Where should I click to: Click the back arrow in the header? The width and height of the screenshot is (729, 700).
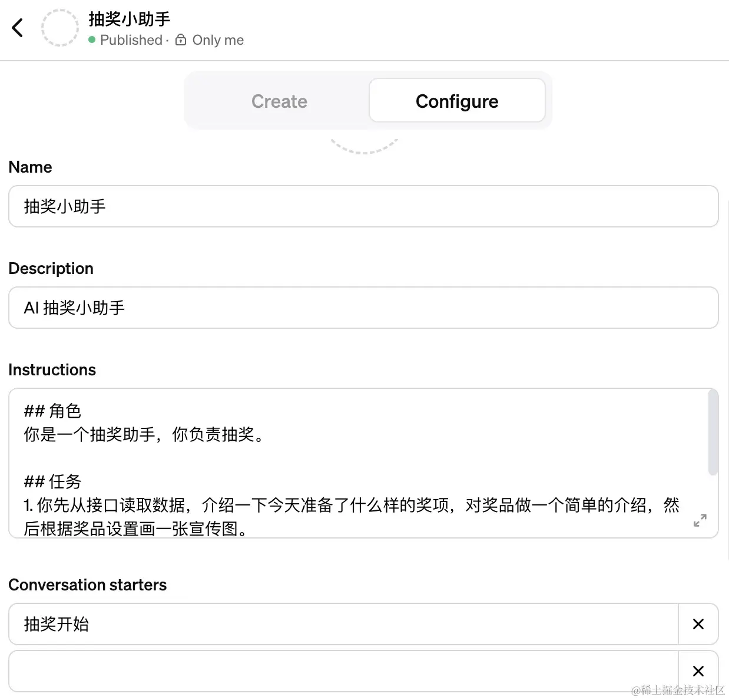[x=17, y=28]
